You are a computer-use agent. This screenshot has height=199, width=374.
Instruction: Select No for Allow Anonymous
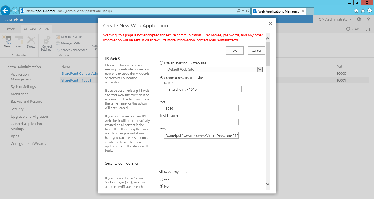point(161,186)
